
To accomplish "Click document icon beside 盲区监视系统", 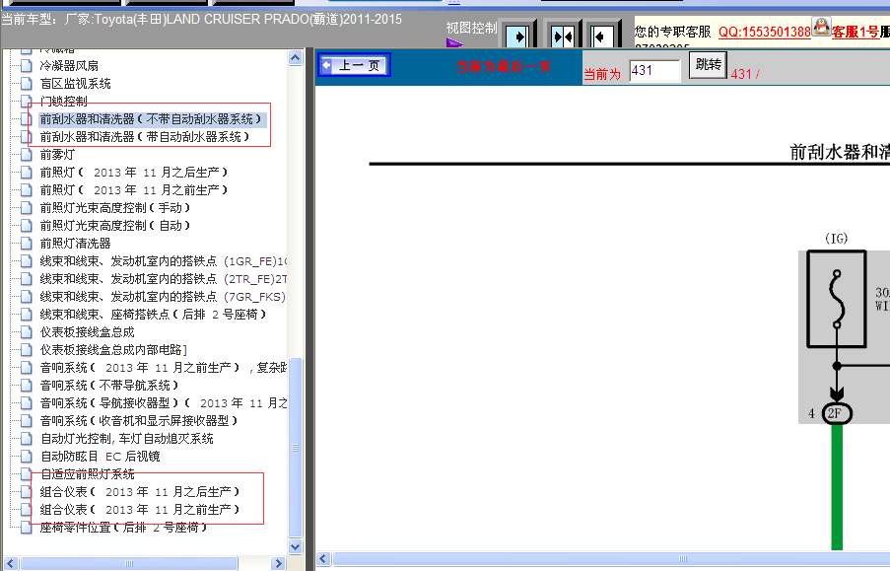I will pyautogui.click(x=26, y=84).
